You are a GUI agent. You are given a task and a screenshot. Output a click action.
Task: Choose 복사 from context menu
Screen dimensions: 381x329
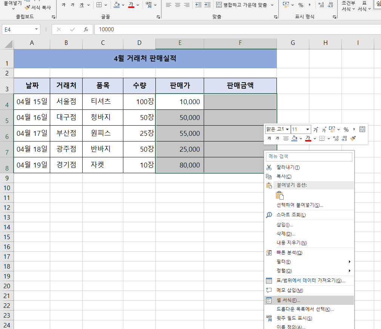coord(309,177)
